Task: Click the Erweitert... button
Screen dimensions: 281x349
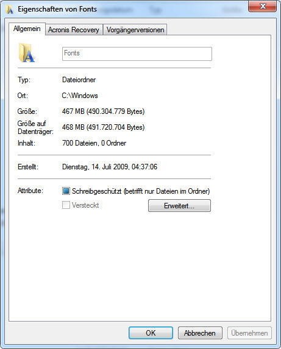Action: point(179,205)
